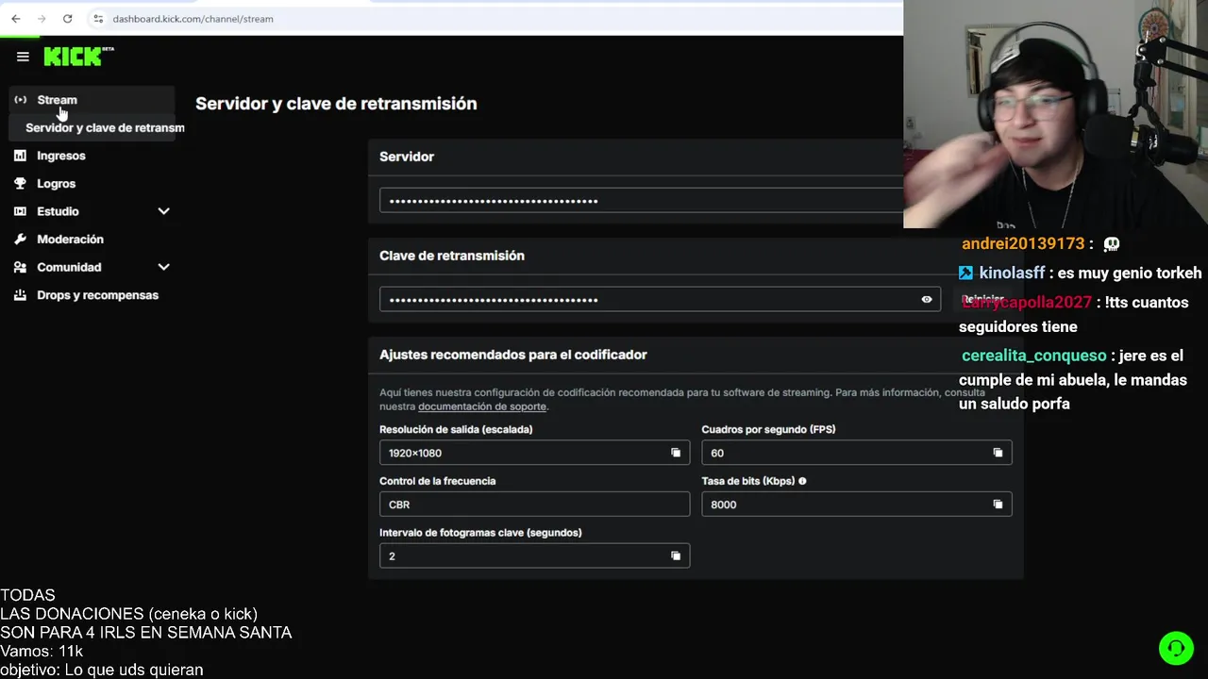Click the Reiniciar button next to stream key
Screen dimensions: 1208x679
(x=982, y=300)
